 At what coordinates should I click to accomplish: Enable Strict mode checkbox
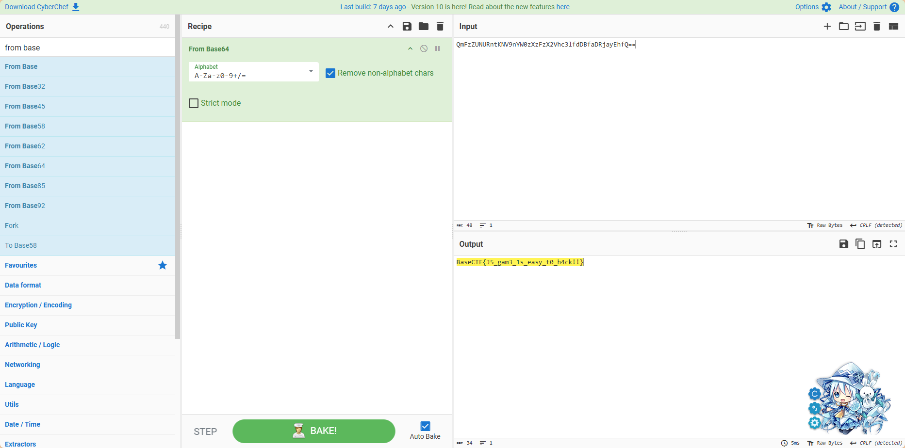(x=194, y=103)
